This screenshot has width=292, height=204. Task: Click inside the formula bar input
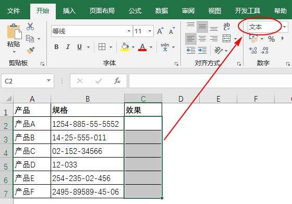click(x=211, y=81)
